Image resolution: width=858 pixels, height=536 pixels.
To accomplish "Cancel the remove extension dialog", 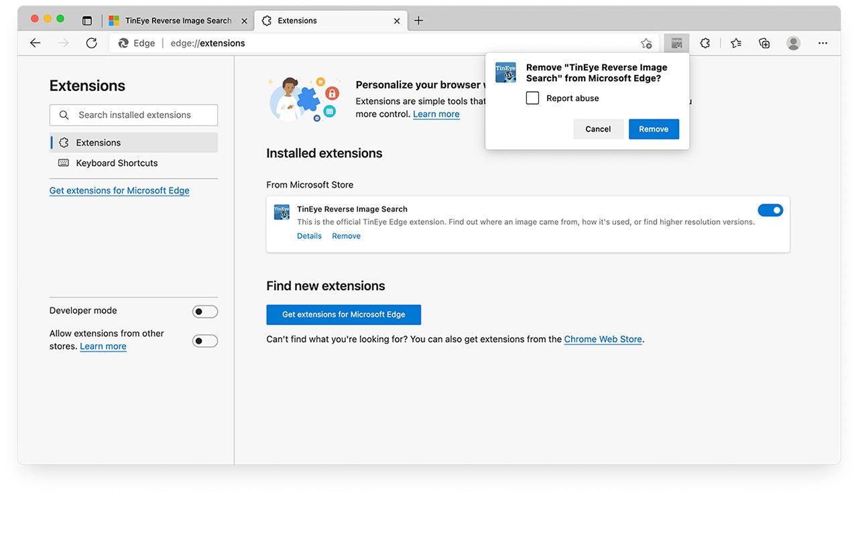I will pos(598,129).
